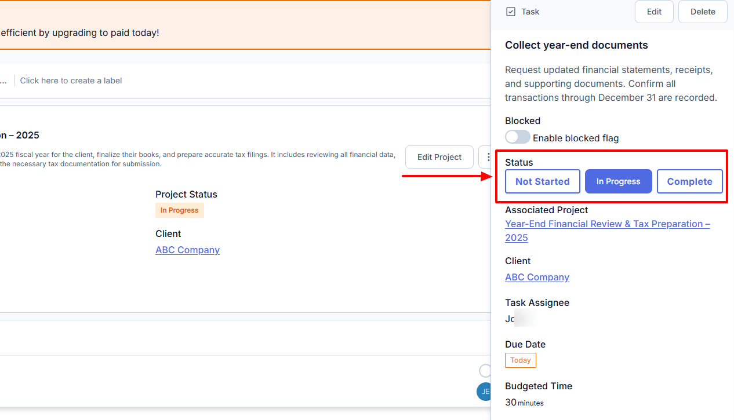This screenshot has width=734, height=420.
Task: Delete the current task
Action: [702, 11]
